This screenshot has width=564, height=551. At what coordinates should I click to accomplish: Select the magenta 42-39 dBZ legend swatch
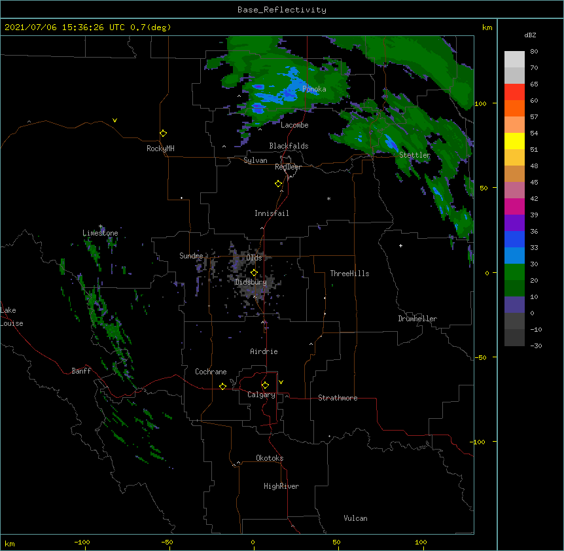click(514, 206)
